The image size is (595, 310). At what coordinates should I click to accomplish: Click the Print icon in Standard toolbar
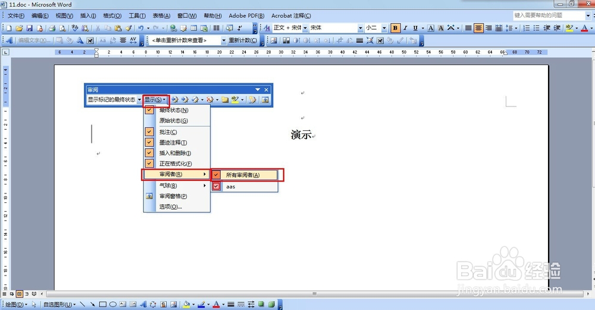[52, 28]
